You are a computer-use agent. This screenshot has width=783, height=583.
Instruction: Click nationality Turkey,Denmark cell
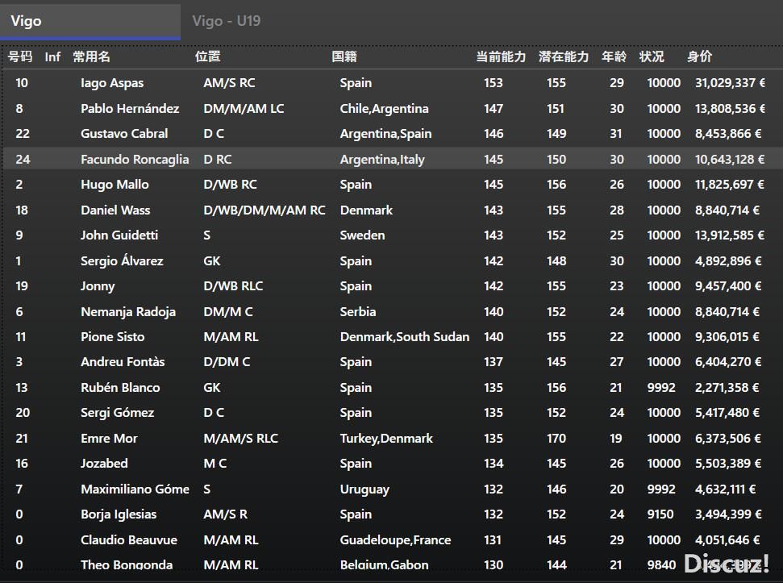pos(386,438)
